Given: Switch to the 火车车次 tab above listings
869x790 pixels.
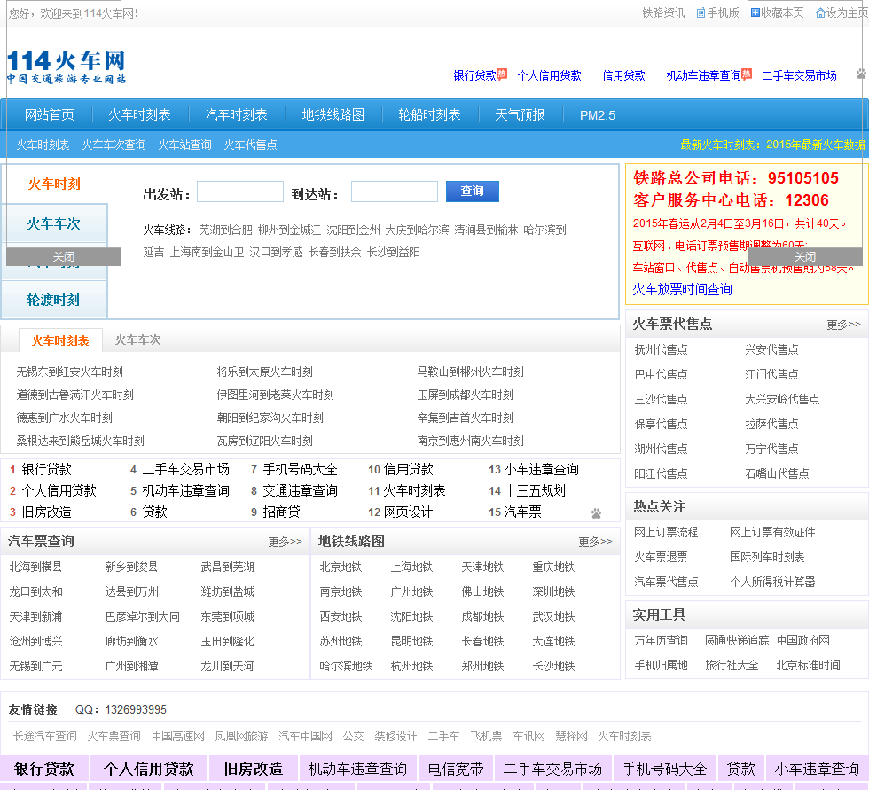Looking at the screenshot, I should (137, 340).
